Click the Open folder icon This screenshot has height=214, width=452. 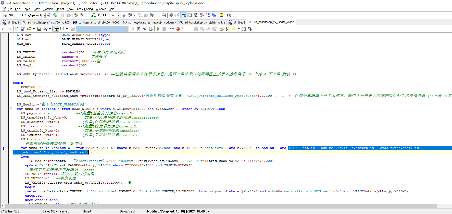tap(29, 29)
